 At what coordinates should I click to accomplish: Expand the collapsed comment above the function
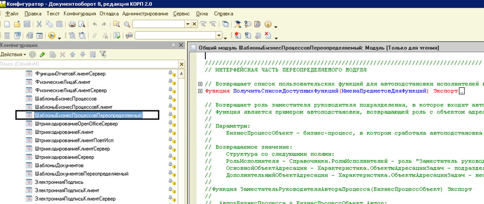(200, 84)
